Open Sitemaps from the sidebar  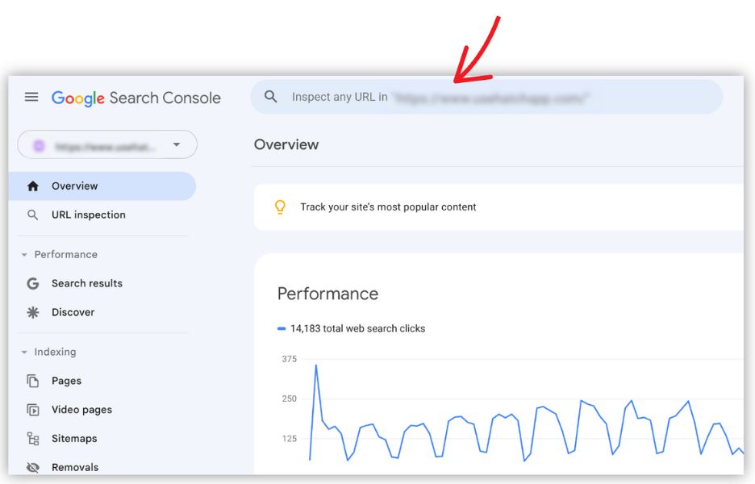(x=74, y=439)
